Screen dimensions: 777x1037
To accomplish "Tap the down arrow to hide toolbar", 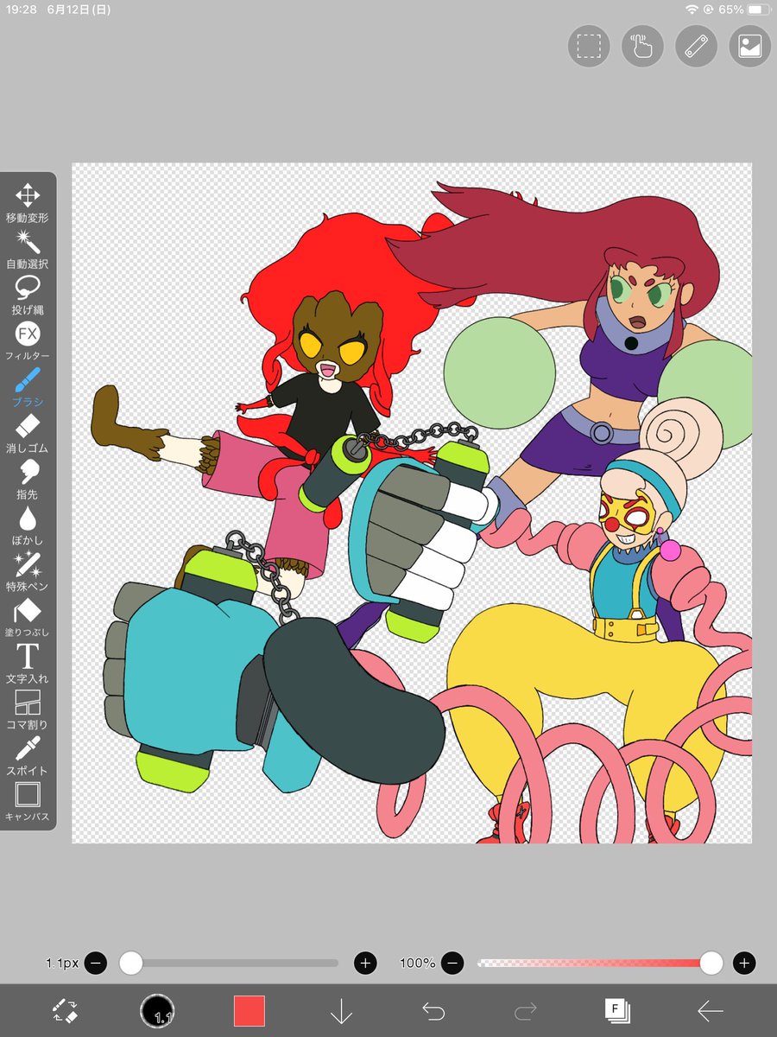I will pyautogui.click(x=342, y=1010).
